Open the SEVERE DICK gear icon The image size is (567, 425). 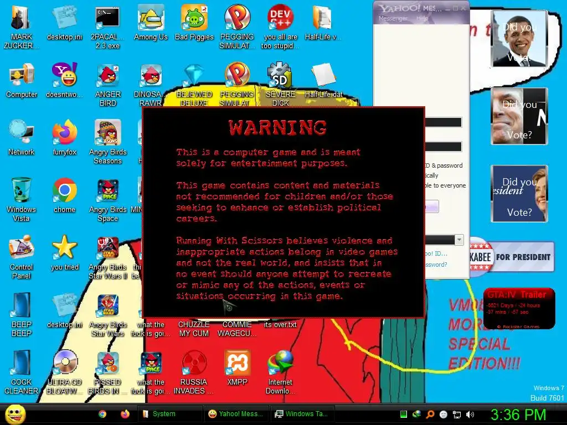pyautogui.click(x=280, y=84)
